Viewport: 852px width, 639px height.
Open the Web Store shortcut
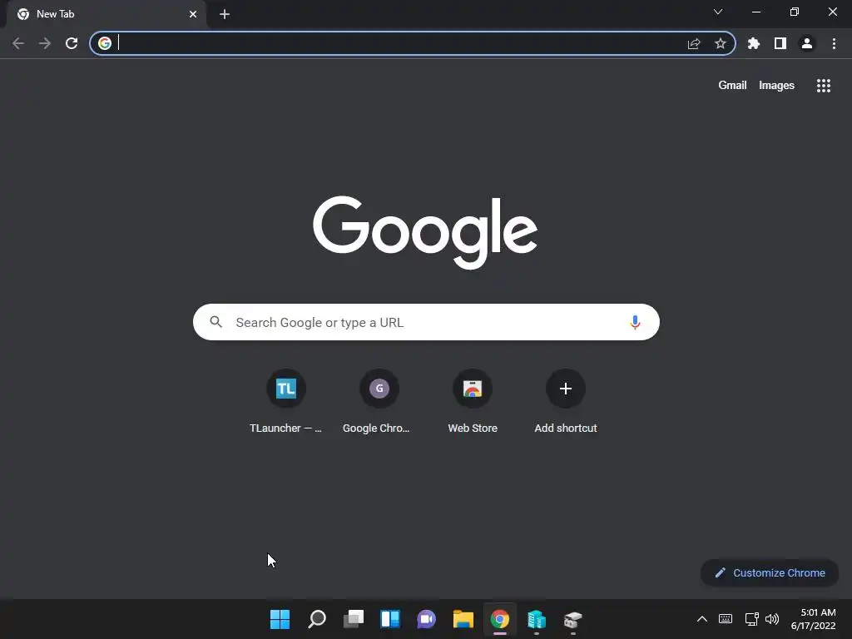click(x=473, y=402)
